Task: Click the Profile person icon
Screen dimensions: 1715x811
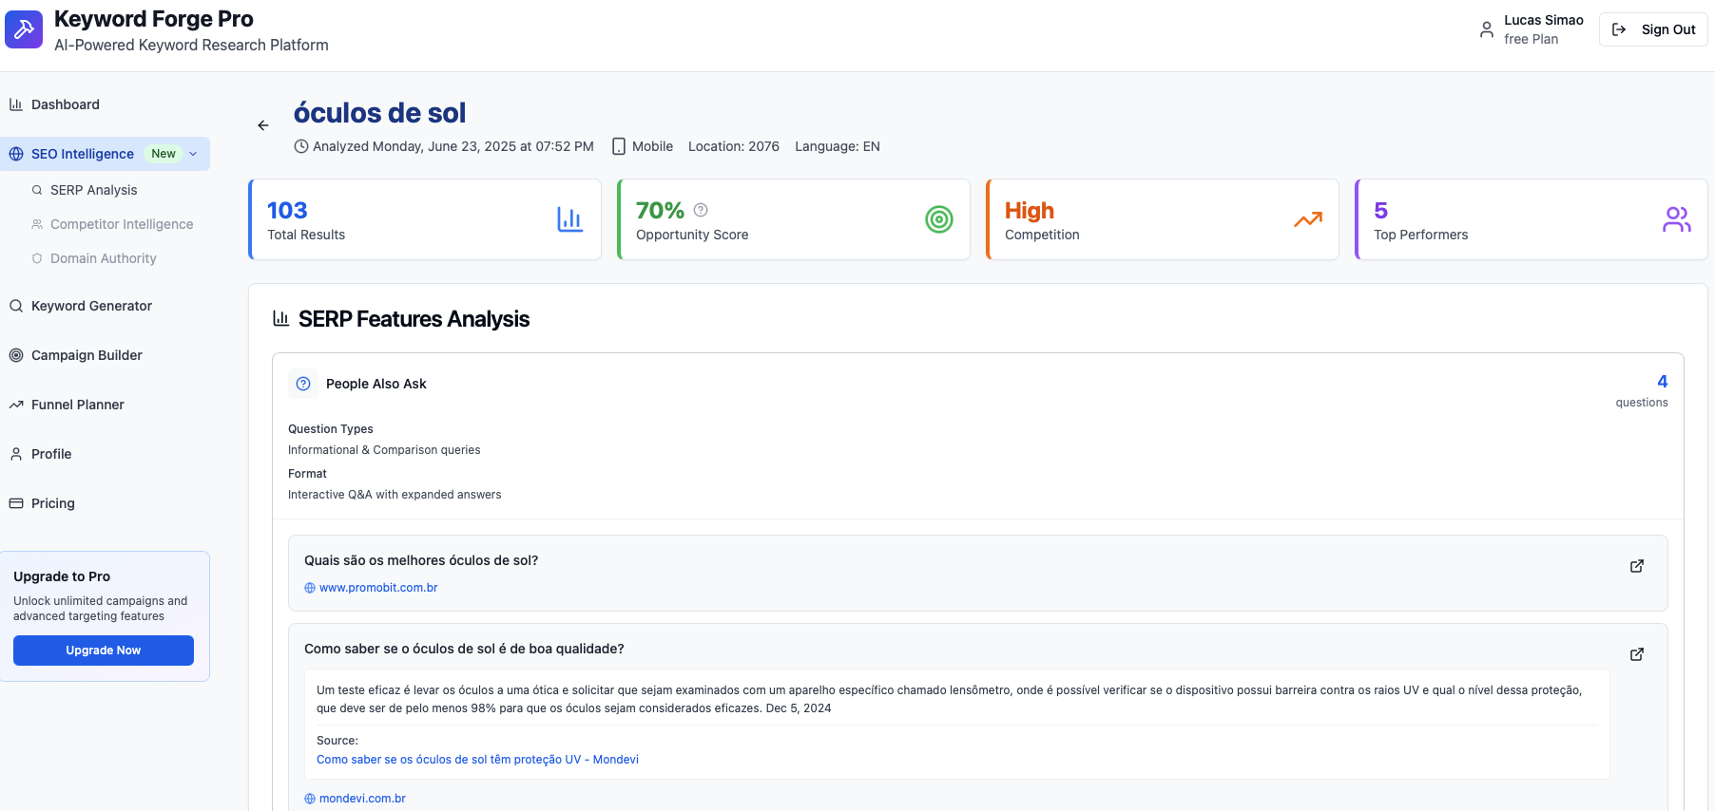Action: pyautogui.click(x=16, y=454)
